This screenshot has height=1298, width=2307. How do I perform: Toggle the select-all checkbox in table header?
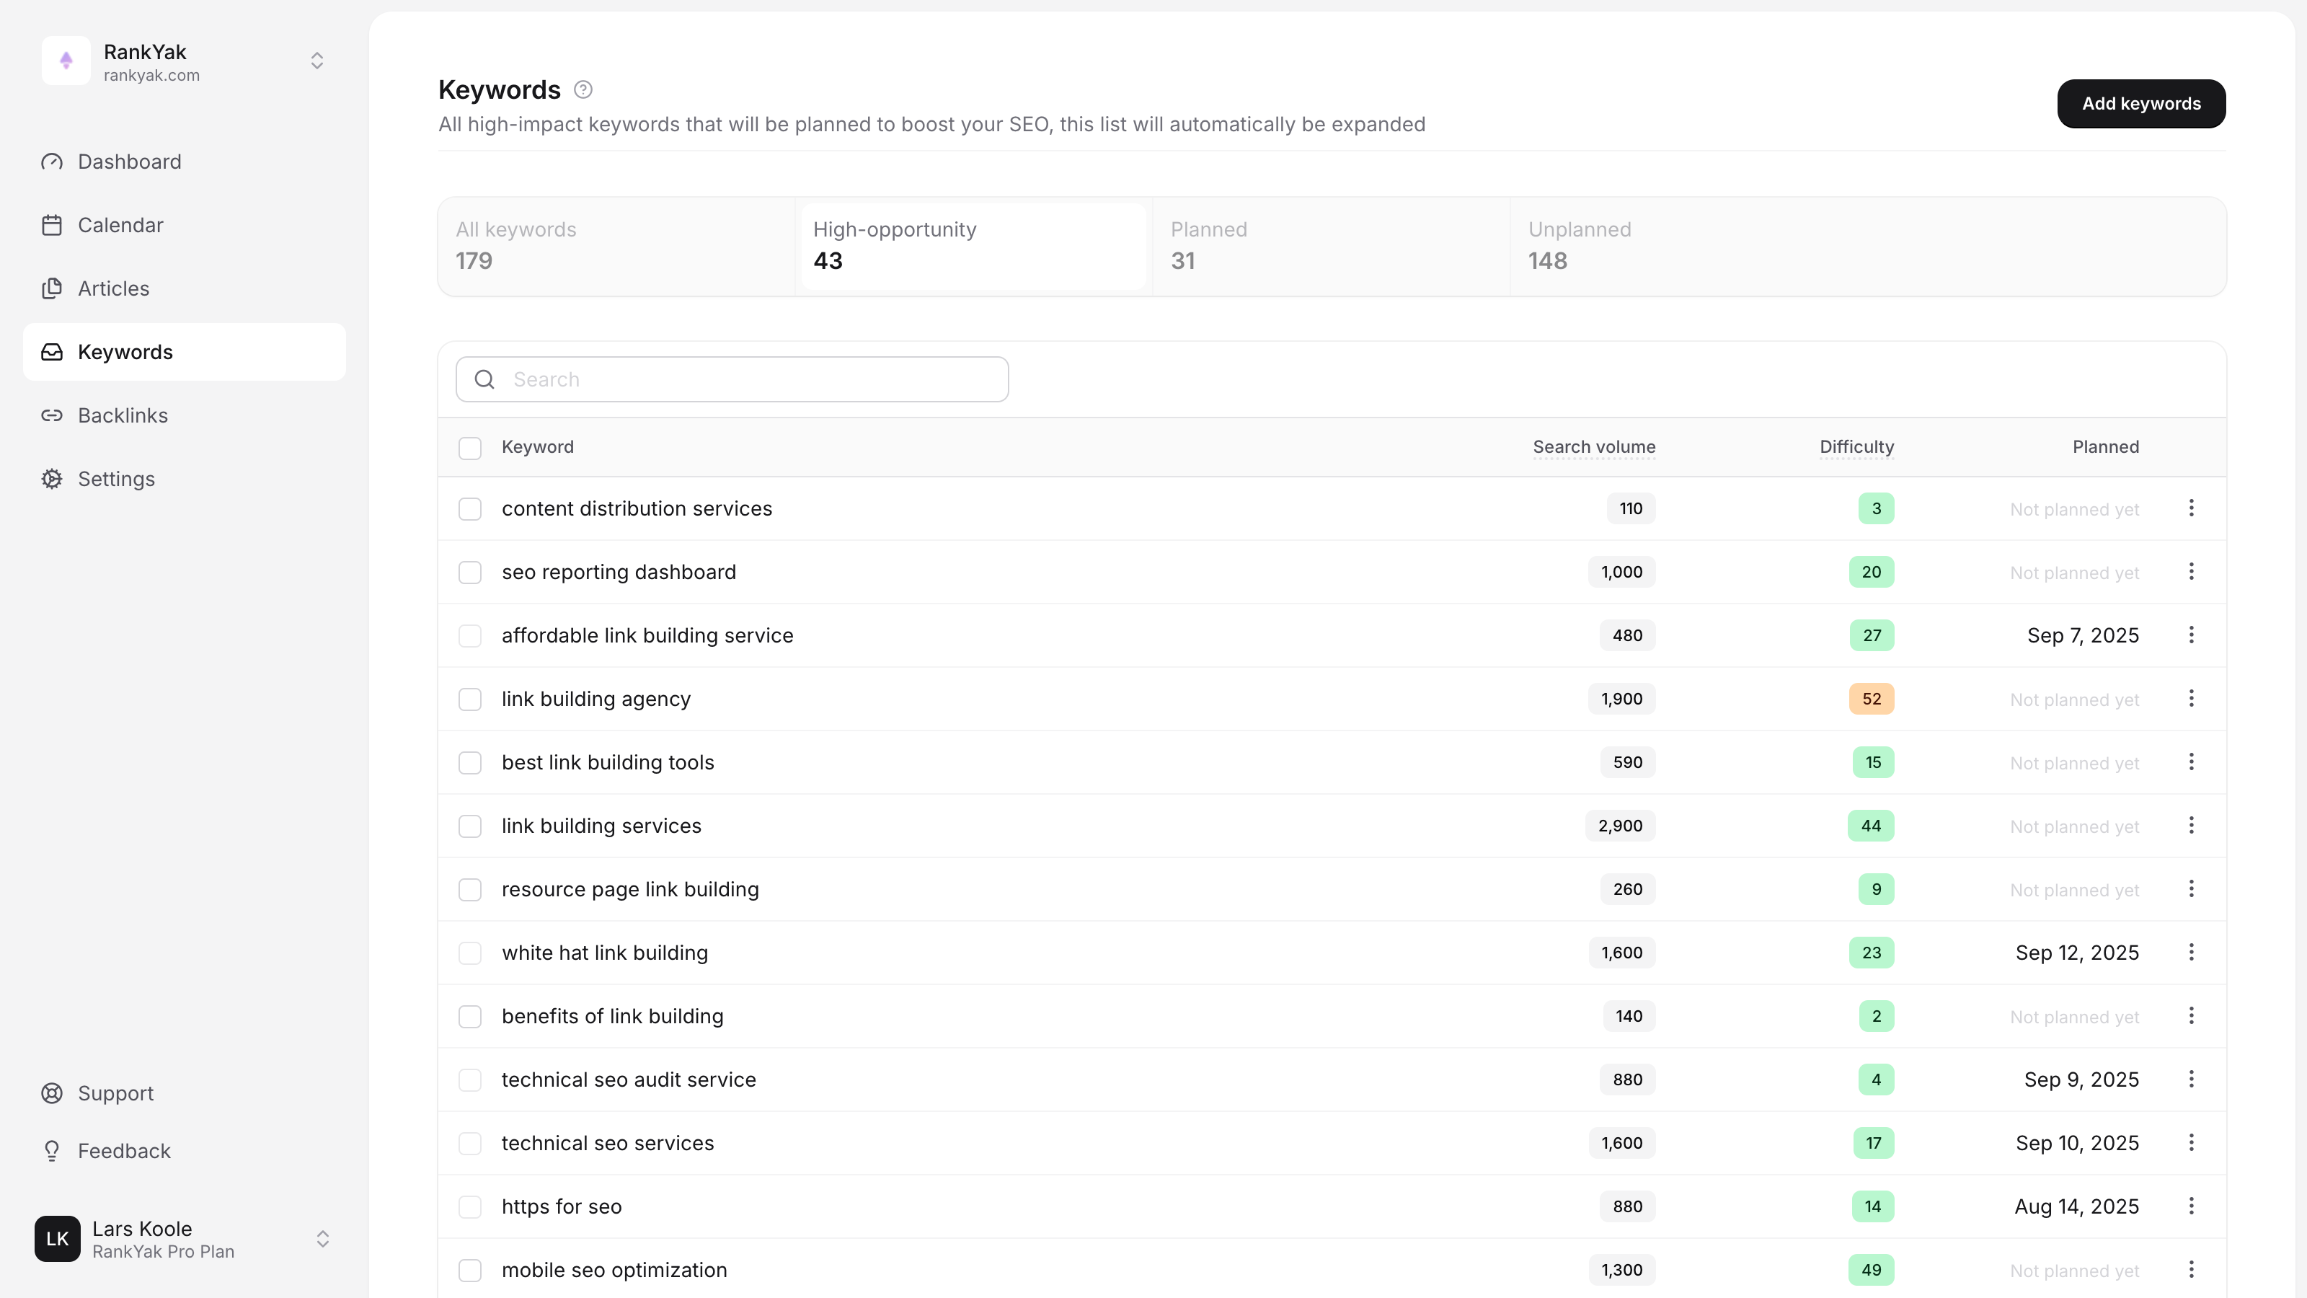[x=470, y=448]
